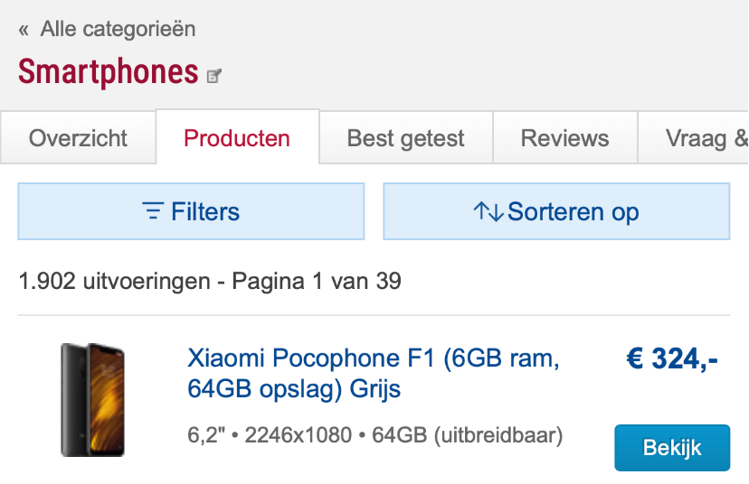The width and height of the screenshot is (749, 484).
Task: Switch to the Vraag & tab
Action: [706, 139]
